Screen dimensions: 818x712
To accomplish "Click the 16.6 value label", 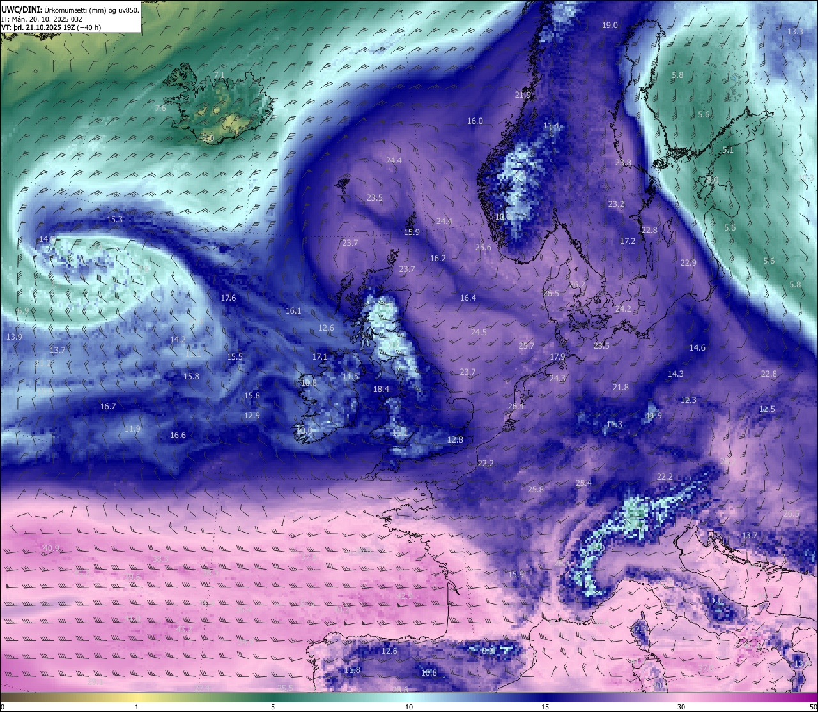I will pos(178,436).
